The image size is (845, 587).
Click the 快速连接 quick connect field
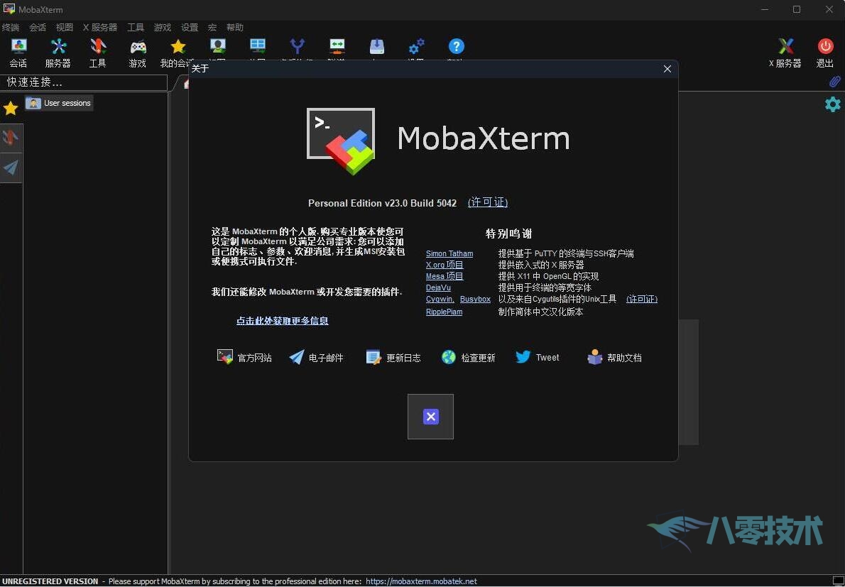tap(84, 82)
